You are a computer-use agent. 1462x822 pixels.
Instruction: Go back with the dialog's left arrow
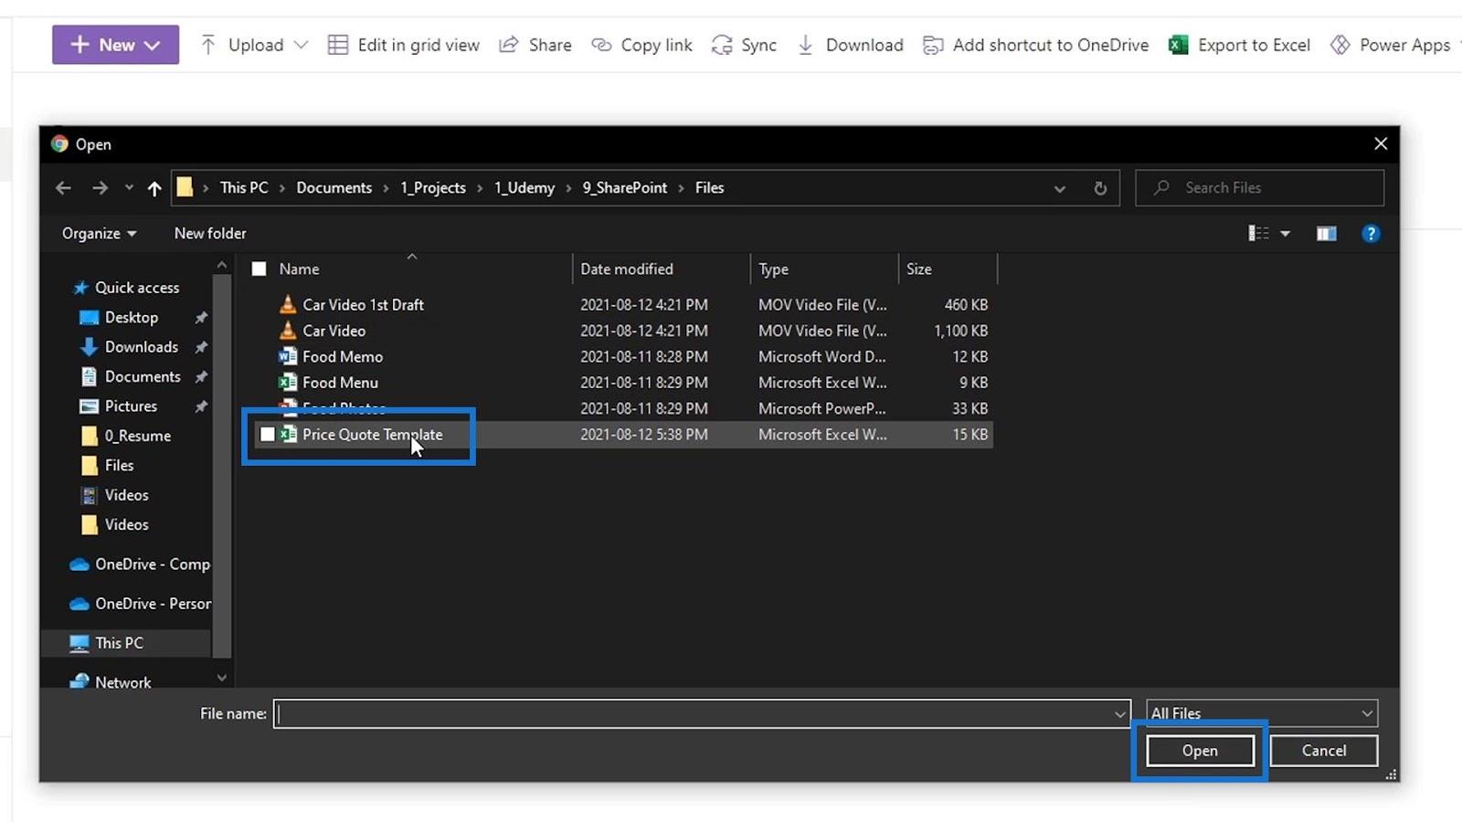(63, 188)
